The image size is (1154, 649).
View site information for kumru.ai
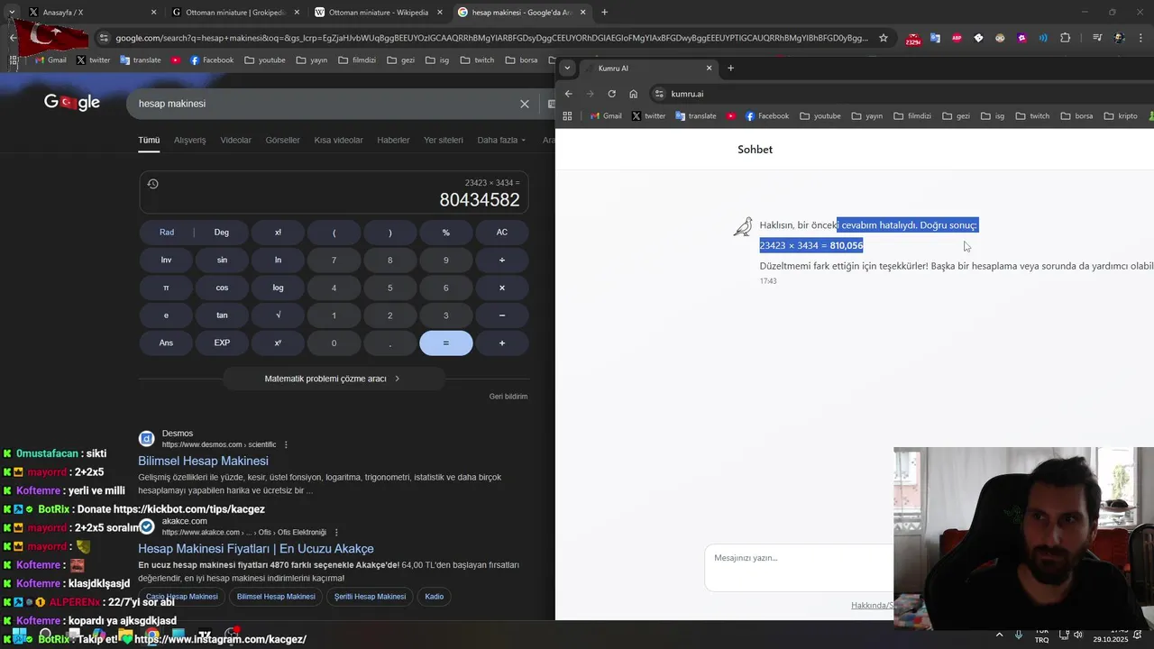pyautogui.click(x=659, y=94)
